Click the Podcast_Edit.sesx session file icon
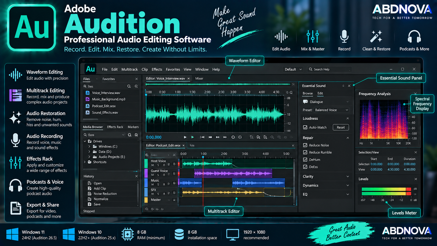This screenshot has width=437, height=246. (88, 106)
